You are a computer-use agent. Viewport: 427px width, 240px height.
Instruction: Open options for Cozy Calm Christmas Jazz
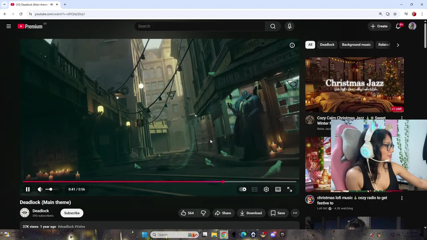tap(402, 118)
